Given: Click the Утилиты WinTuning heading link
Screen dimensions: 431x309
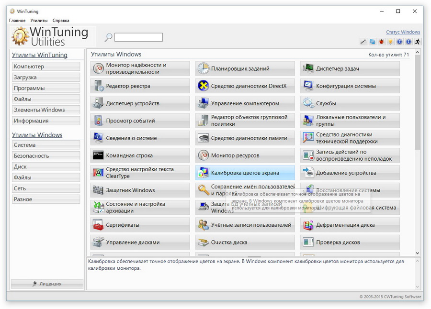Looking at the screenshot, I should 40,55.
